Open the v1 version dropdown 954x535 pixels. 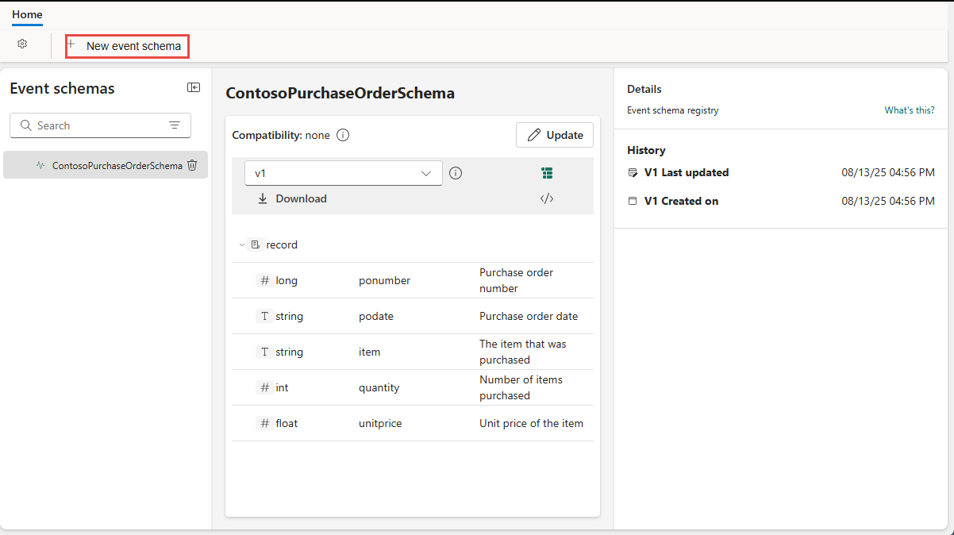click(x=344, y=173)
